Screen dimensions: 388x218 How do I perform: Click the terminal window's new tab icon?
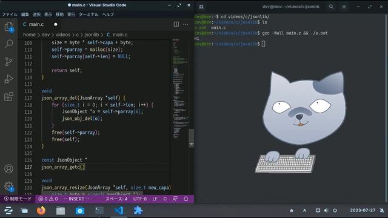[x=201, y=7]
